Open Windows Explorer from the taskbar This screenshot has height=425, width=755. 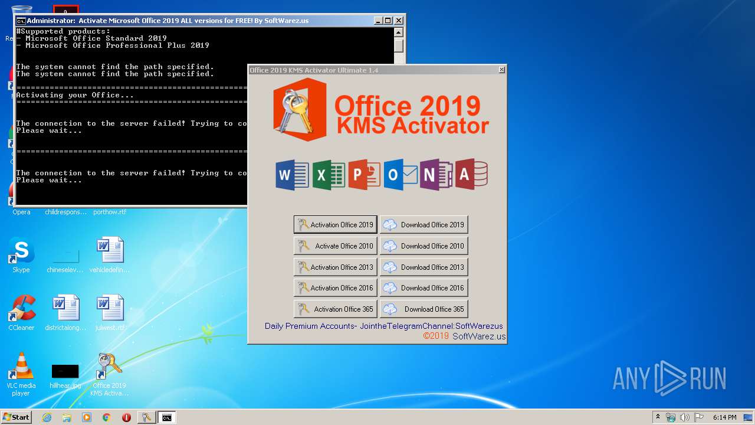[67, 417]
